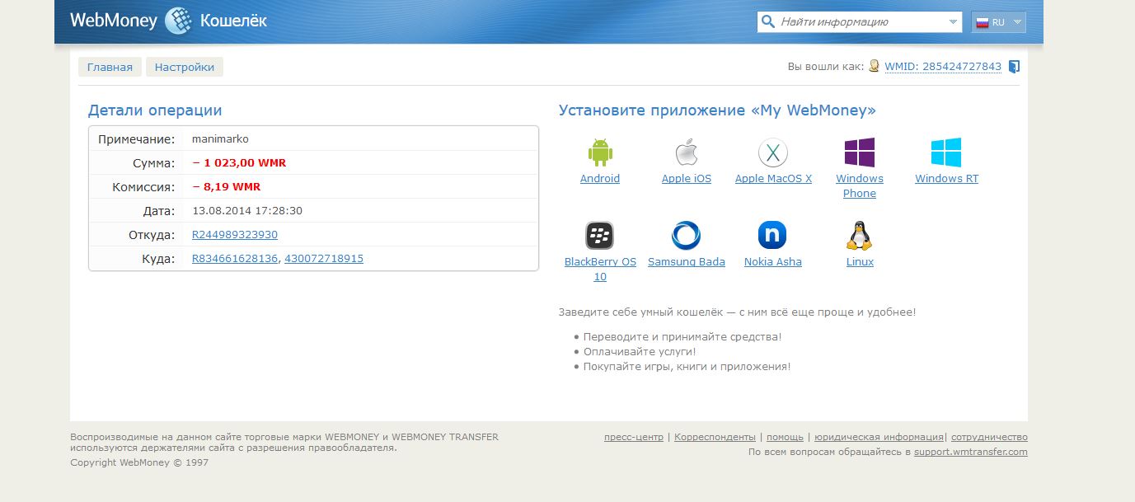Click the BlackBerry OS 10 icon
1135x502 pixels.
point(600,236)
